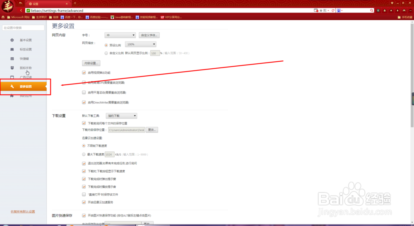Toggle 下载完成时弹出提示窗 checkbox

84,179
